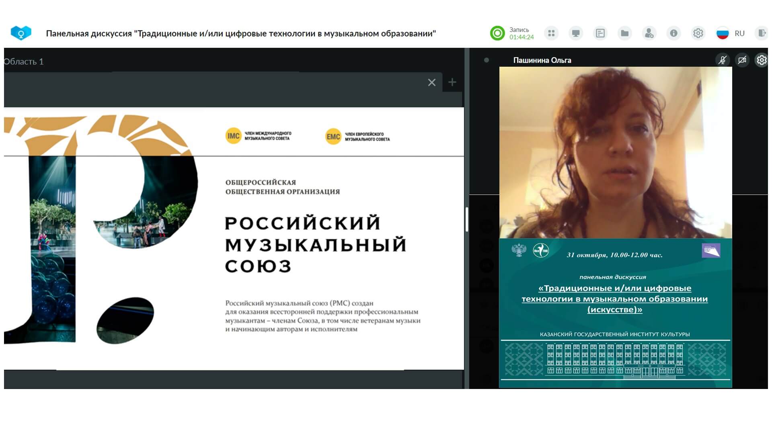The image size is (772, 434).
Task: Click the Российский музыкальный союз heading
Action: tap(316, 245)
